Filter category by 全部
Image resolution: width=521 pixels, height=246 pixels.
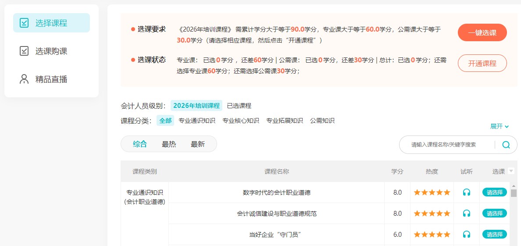(165, 121)
